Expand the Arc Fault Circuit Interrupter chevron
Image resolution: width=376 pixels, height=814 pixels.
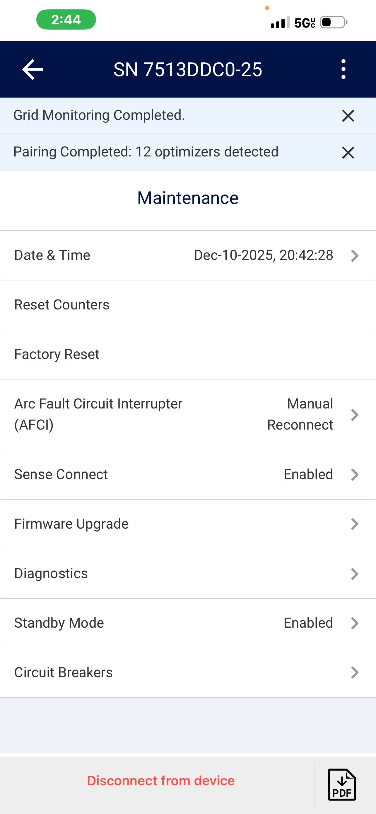click(355, 415)
